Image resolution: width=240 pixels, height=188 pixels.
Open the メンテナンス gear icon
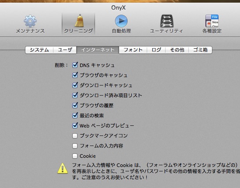(x=30, y=21)
